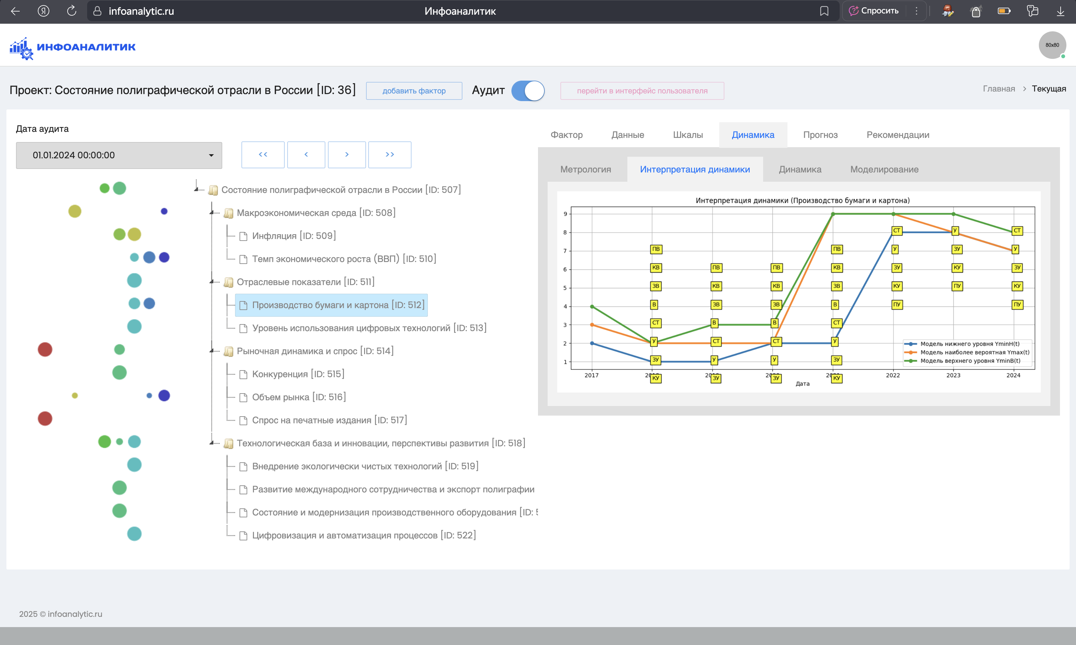1076x645 pixels.
Task: Click the добавить фактор button
Action: 414,91
